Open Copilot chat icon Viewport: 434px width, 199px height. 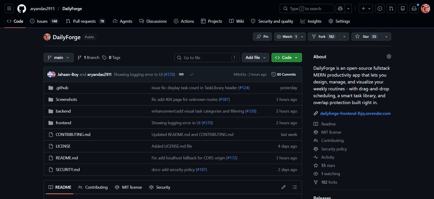click(x=340, y=9)
